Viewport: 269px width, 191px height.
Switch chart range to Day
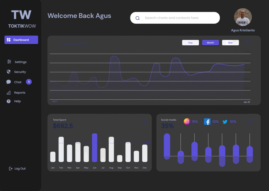(190, 43)
